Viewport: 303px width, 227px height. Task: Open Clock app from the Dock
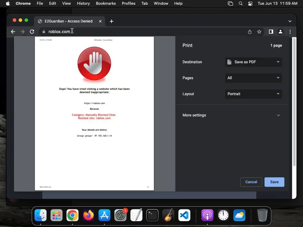point(223,215)
